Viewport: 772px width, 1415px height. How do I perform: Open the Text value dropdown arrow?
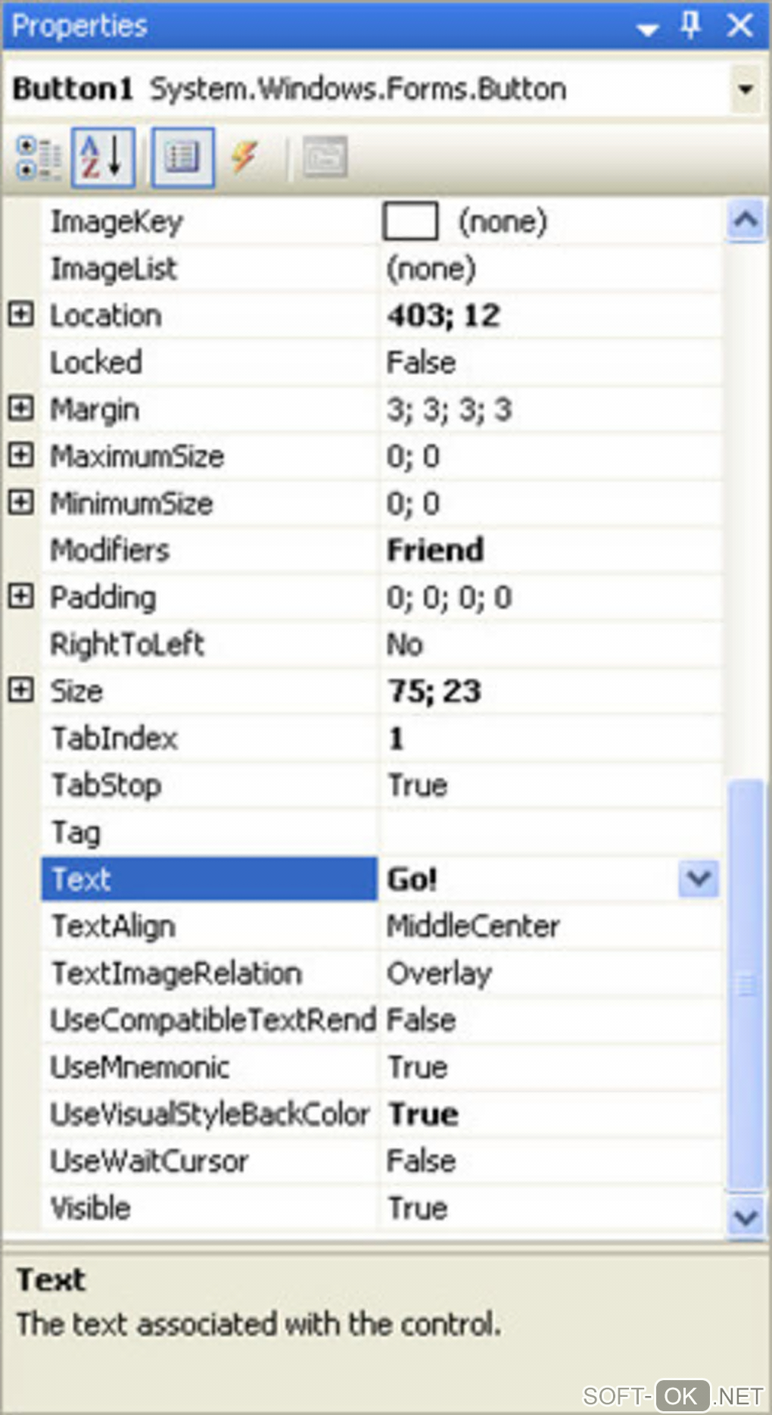point(698,879)
